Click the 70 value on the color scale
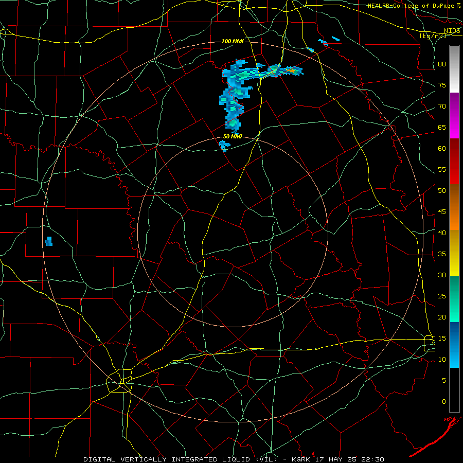 (x=442, y=106)
